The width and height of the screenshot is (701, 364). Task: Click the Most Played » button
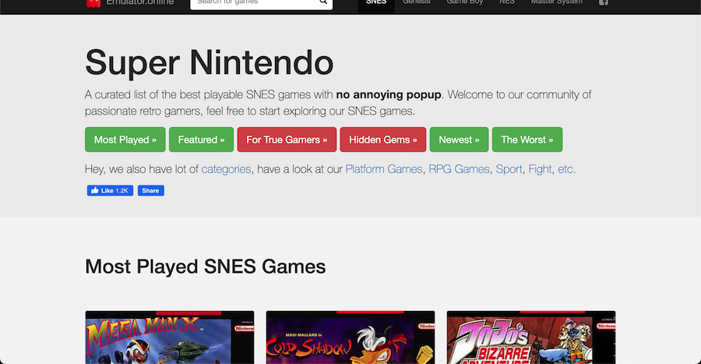click(x=125, y=140)
